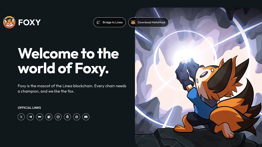The width and height of the screenshot is (262, 147).
Task: Click the fox hero illustration
Action: point(198,77)
